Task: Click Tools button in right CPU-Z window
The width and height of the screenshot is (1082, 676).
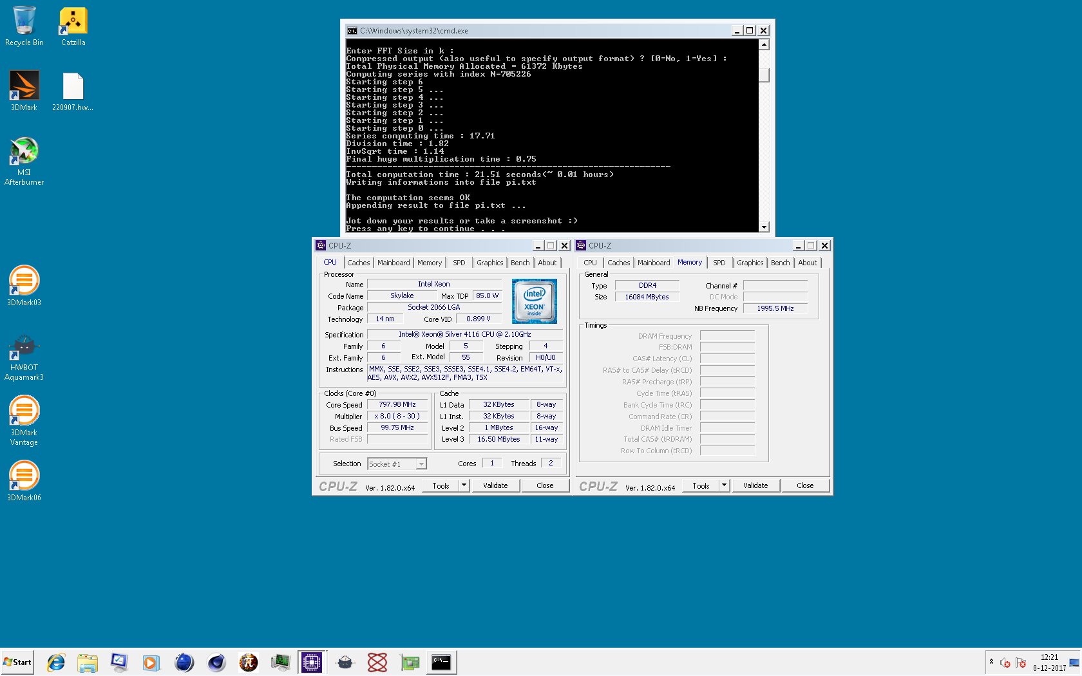Action: pyautogui.click(x=701, y=485)
